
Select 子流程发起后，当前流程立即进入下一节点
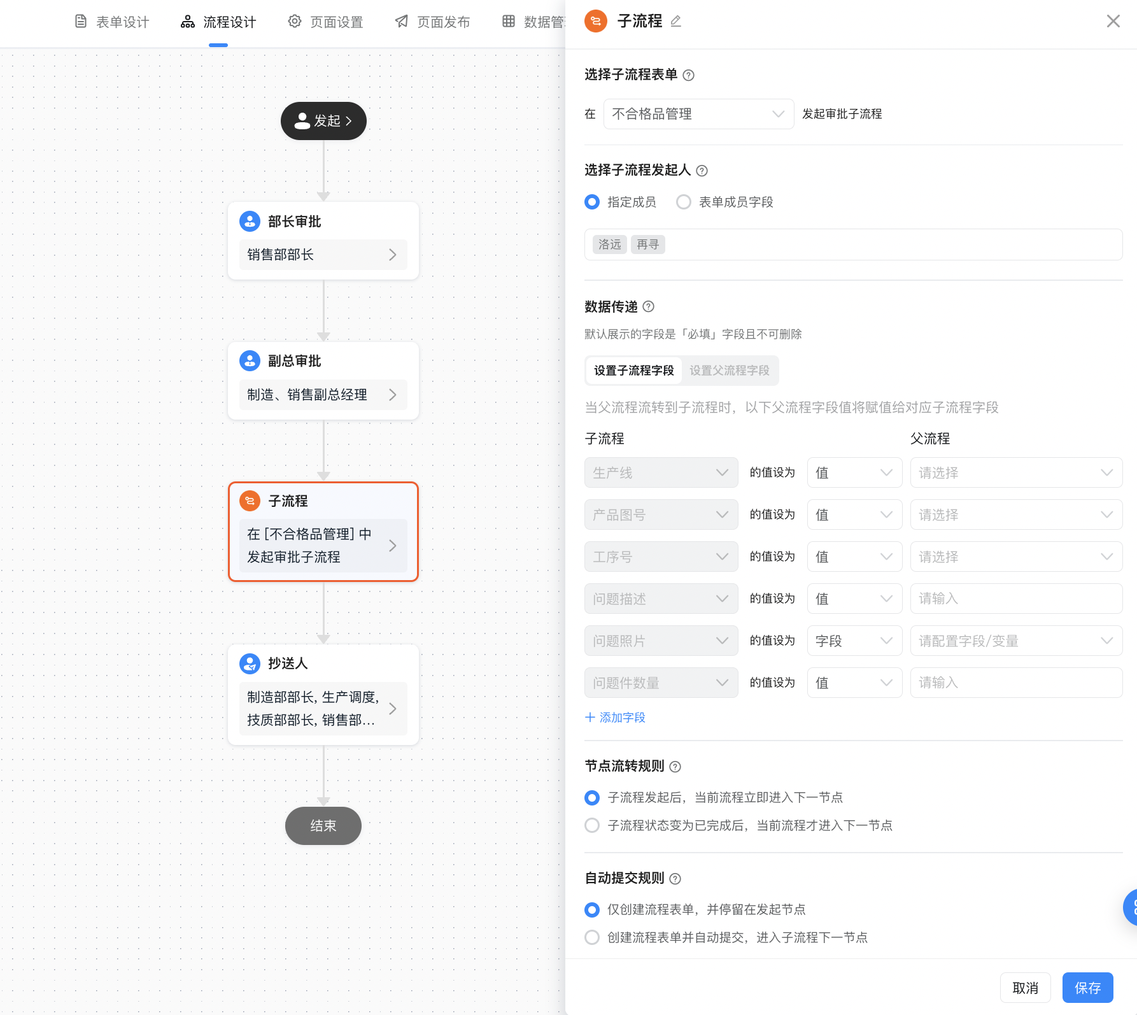pos(592,798)
